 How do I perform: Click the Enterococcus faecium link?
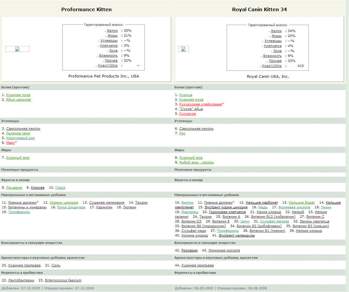tap(63, 280)
